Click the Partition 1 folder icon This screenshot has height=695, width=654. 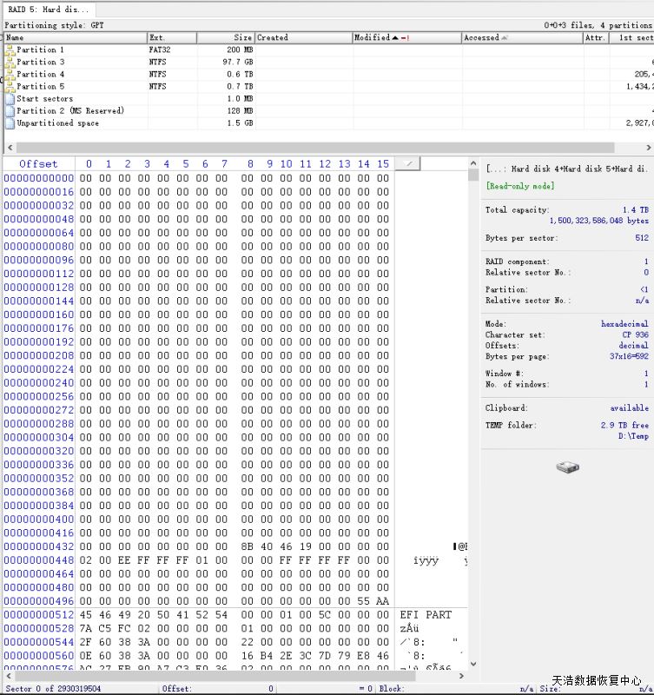[10, 50]
